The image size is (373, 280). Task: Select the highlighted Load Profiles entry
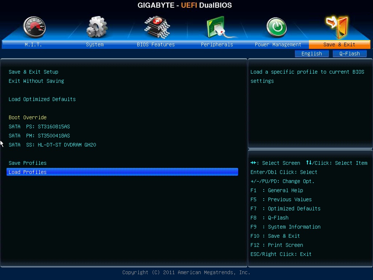122,172
